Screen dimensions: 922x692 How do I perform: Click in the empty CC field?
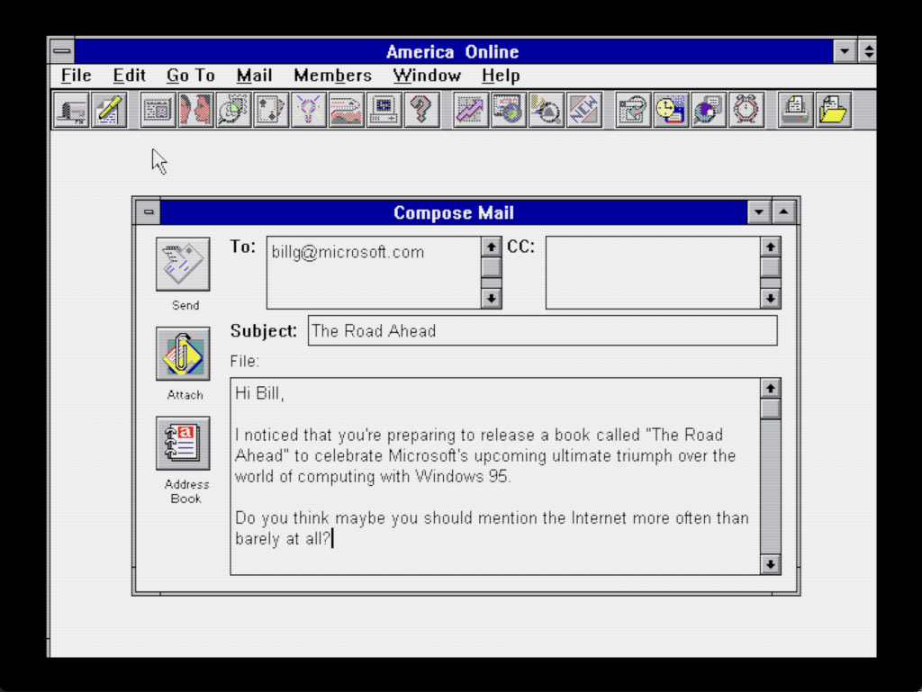tap(654, 273)
